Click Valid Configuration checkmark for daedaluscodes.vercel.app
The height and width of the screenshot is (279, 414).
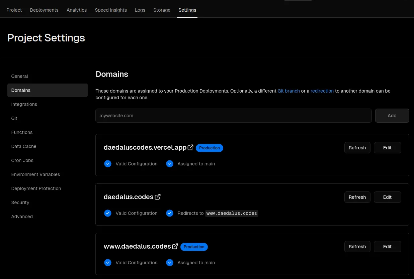(x=108, y=164)
